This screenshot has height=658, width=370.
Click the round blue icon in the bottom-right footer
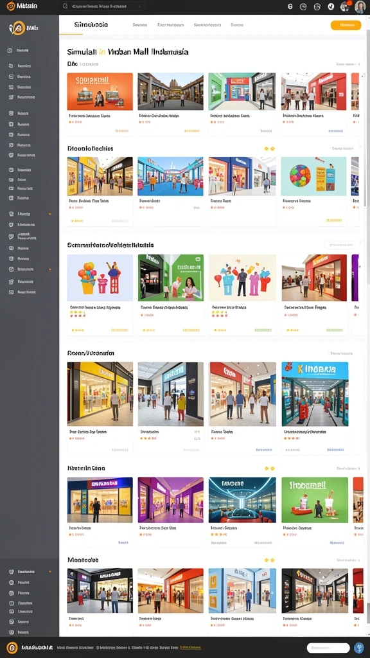[358, 648]
